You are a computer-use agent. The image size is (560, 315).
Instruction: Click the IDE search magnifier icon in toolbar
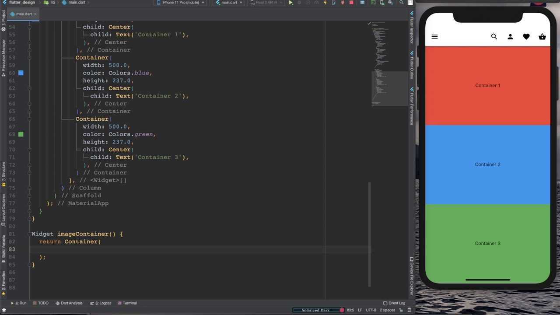pos(401,3)
